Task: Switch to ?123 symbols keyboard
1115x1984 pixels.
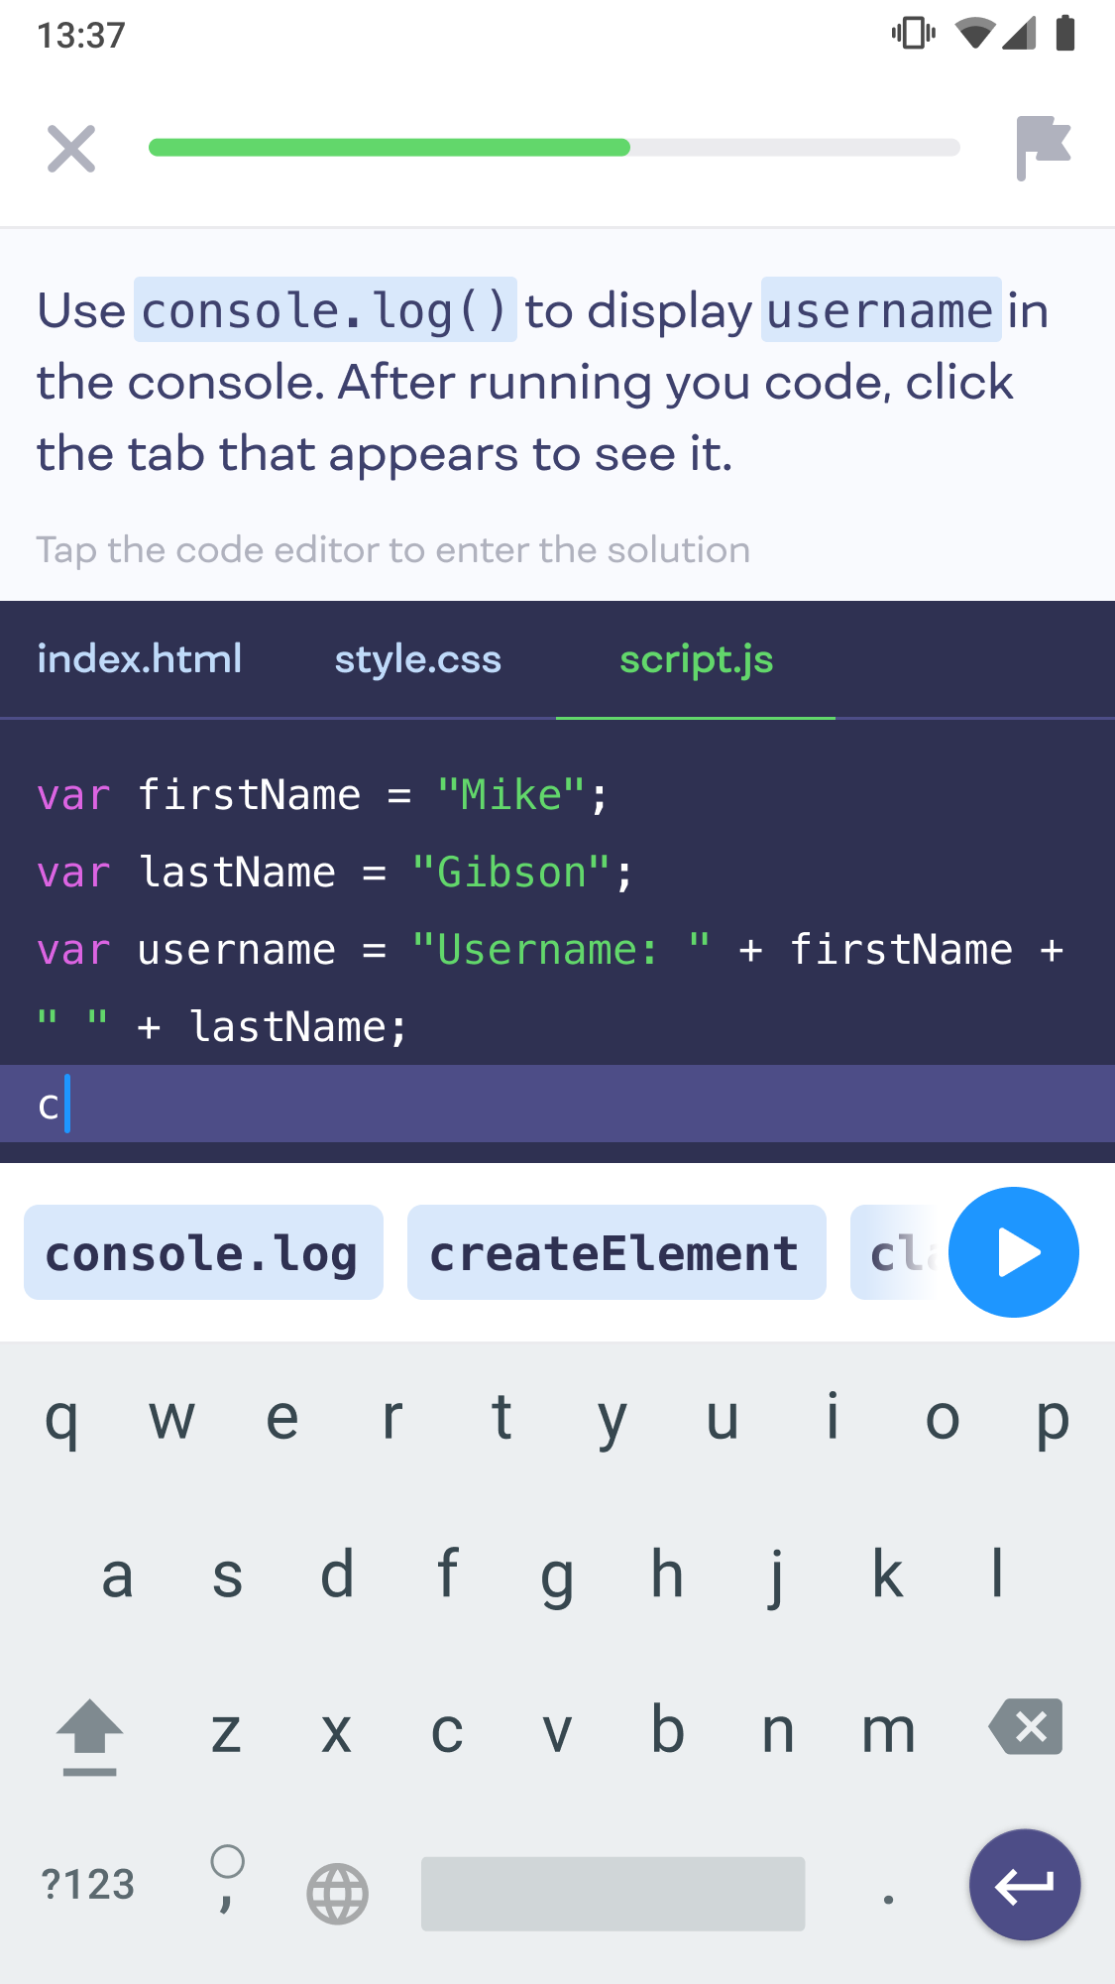Action: (87, 1885)
